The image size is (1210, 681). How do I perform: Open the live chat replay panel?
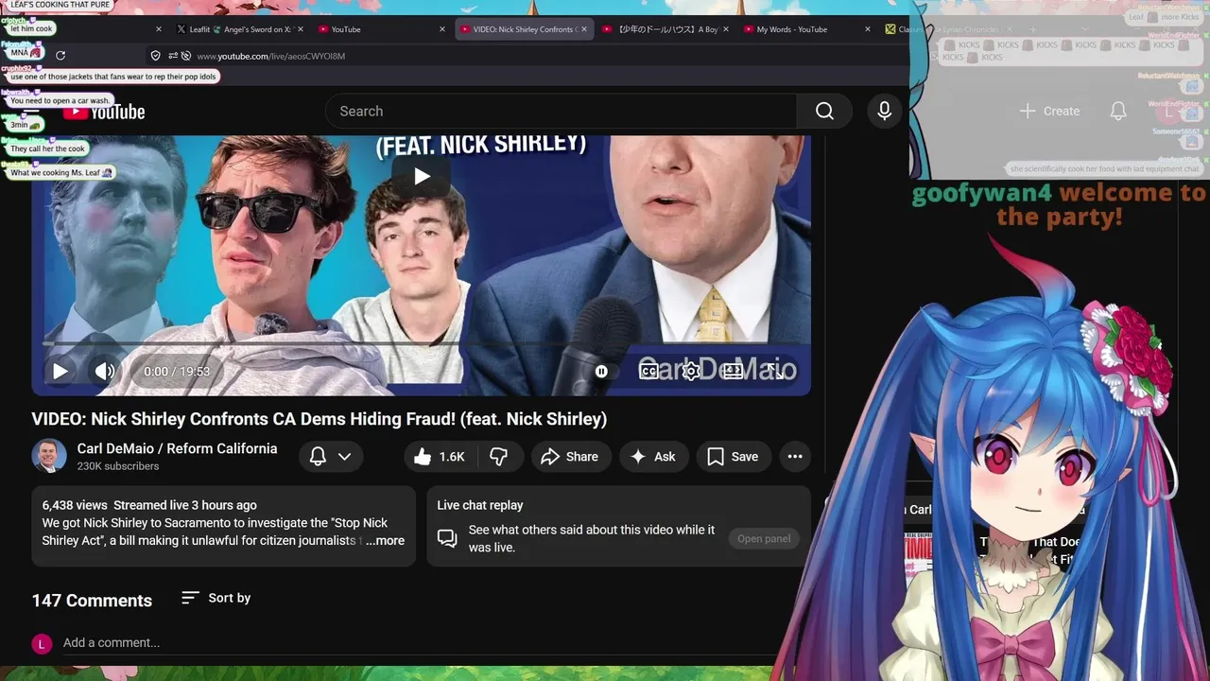(764, 539)
